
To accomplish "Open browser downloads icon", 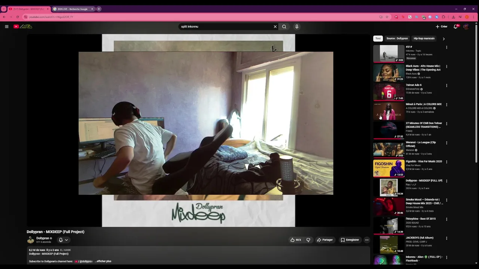I will click(453, 17).
